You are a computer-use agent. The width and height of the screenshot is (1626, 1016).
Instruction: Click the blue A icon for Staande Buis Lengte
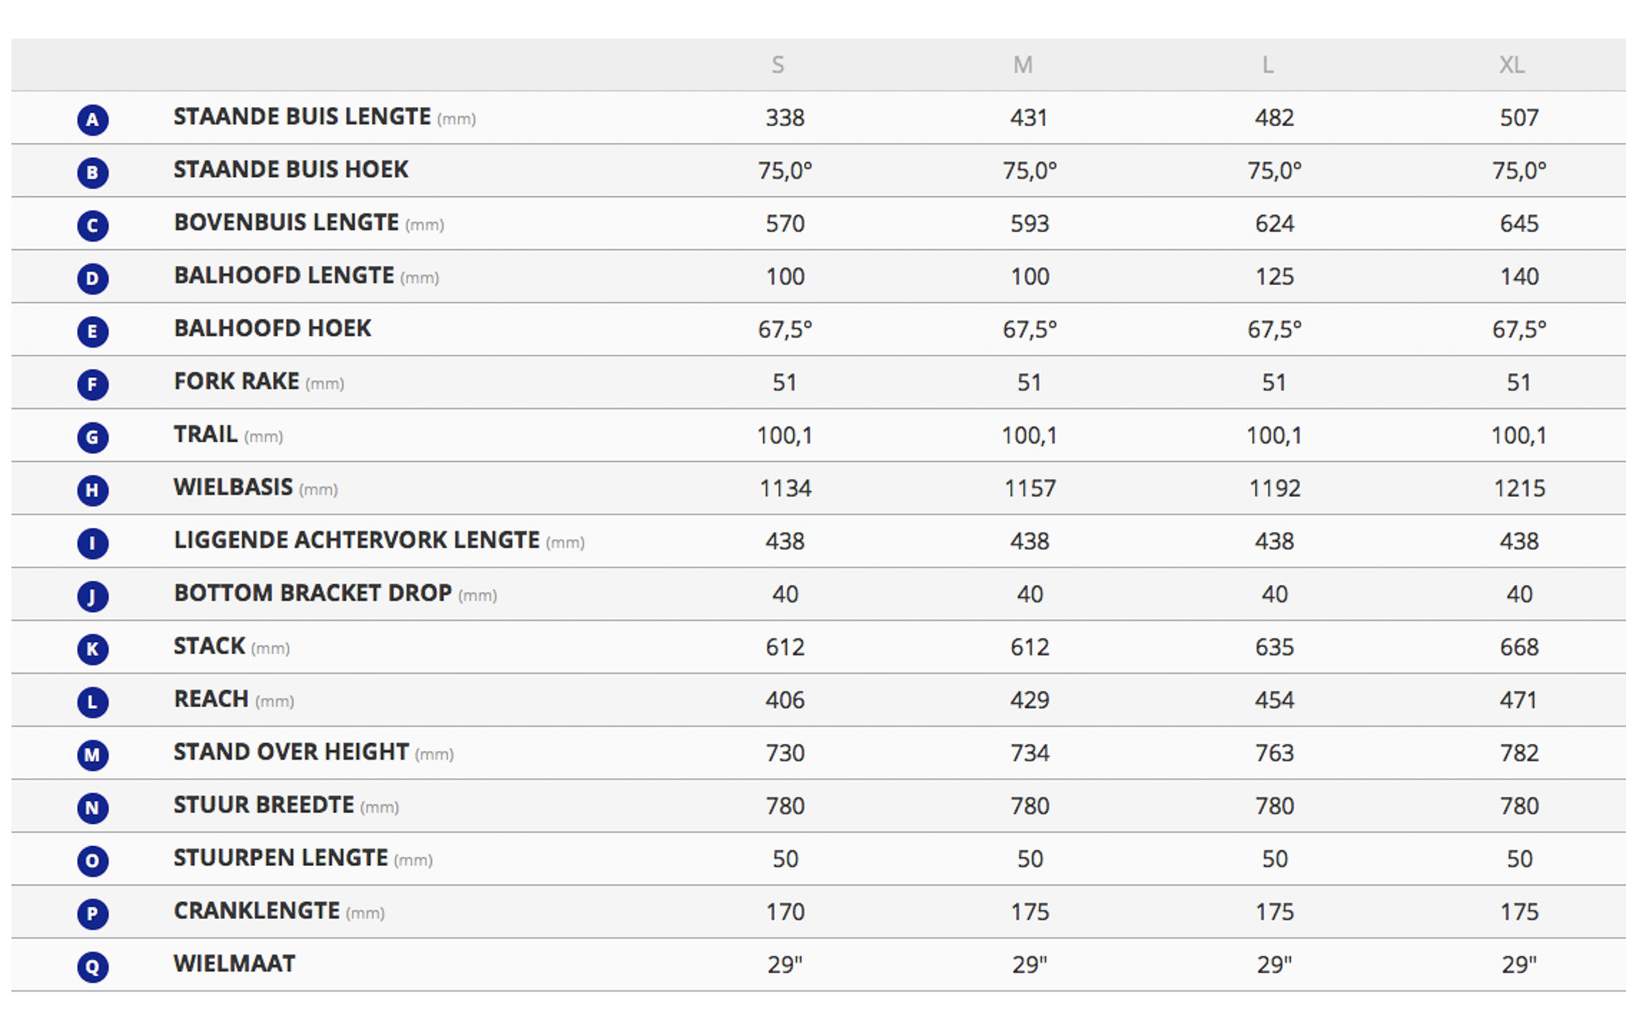coord(92,120)
